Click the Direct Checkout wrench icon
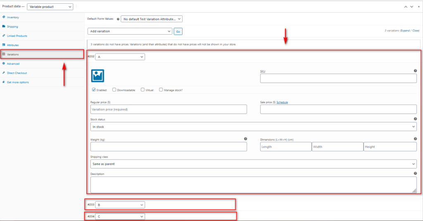 tap(4, 73)
